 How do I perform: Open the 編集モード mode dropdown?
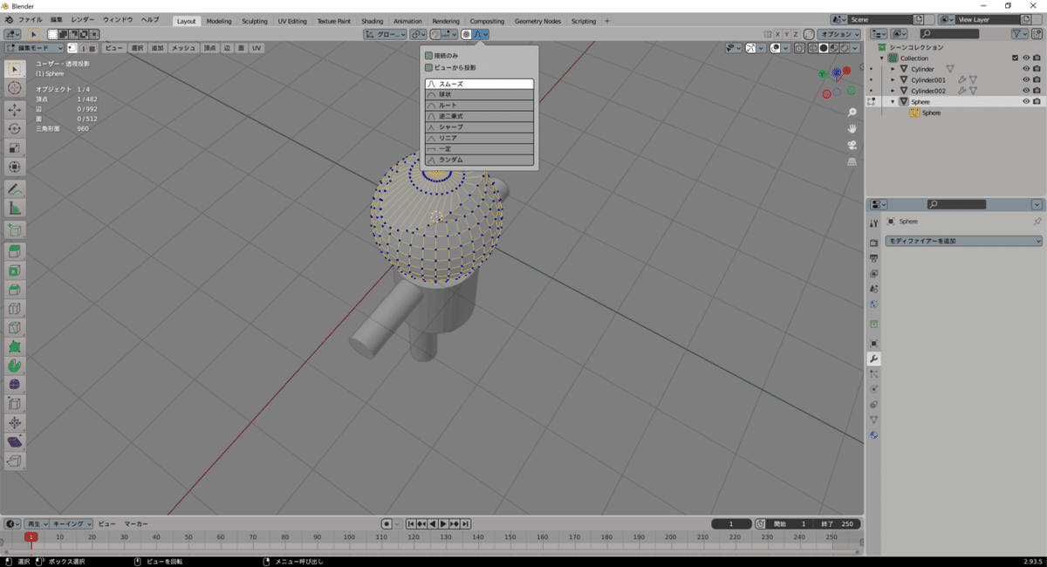(x=35, y=48)
